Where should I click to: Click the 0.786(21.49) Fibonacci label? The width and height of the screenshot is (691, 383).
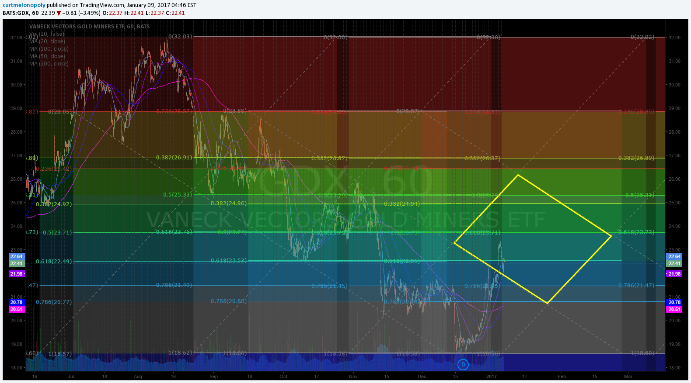click(x=174, y=285)
